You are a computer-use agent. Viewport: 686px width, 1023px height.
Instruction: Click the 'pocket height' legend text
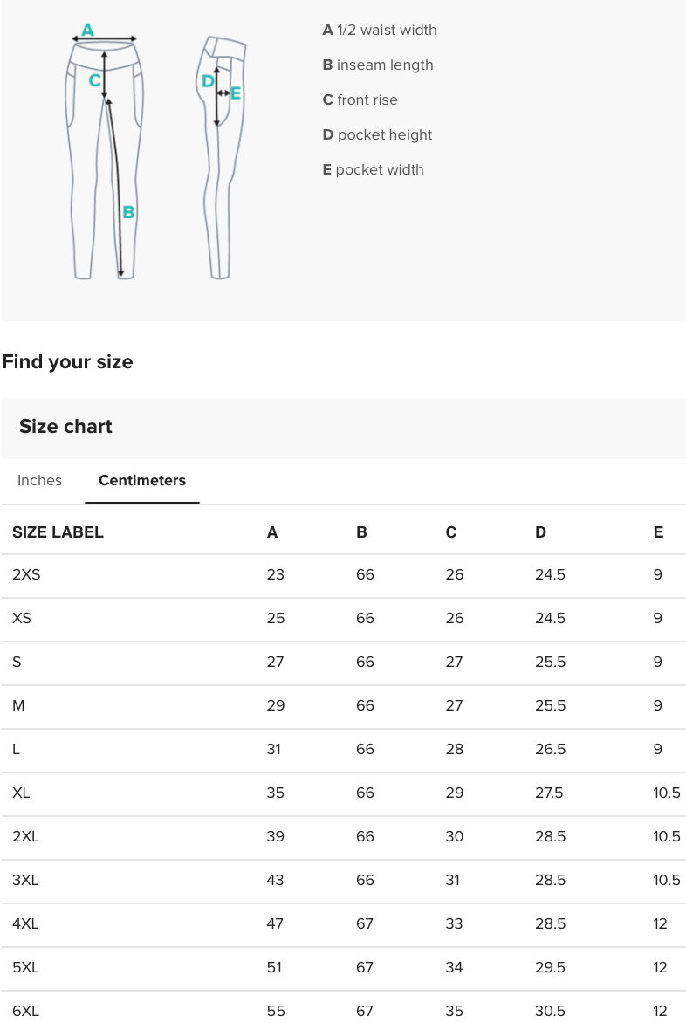click(x=377, y=134)
